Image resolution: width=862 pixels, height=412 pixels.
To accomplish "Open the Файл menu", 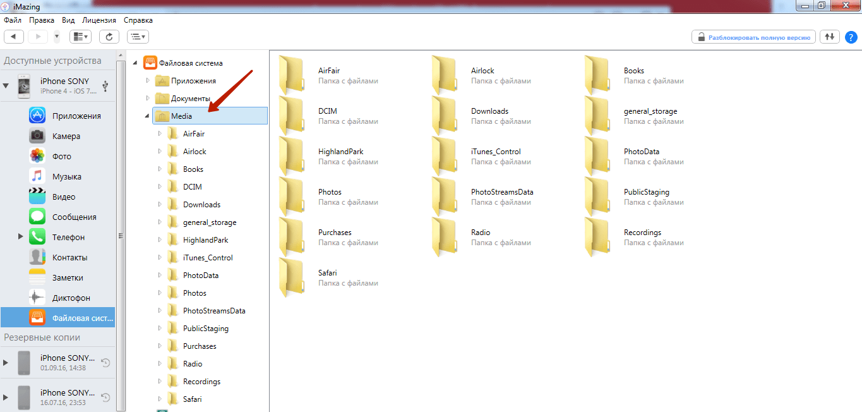I will pos(13,20).
